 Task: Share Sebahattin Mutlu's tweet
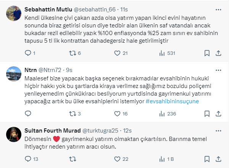click(218, 53)
